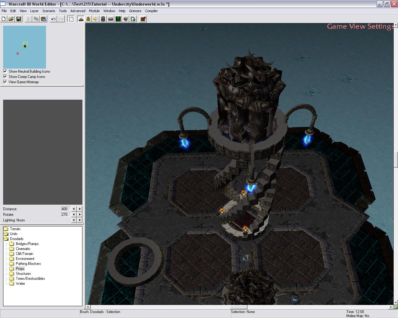The image size is (398, 318).
Task: Toggle Show Creep Camp Icons checkbox
Action: [x=5, y=77]
